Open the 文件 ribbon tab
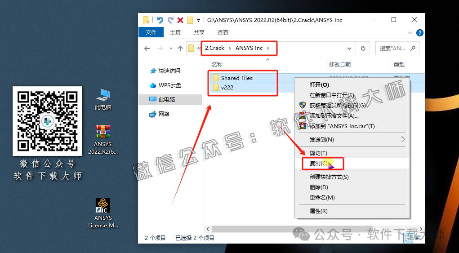 151,32
